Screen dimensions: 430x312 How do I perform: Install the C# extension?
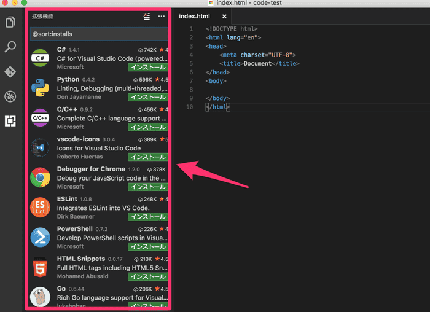click(147, 67)
